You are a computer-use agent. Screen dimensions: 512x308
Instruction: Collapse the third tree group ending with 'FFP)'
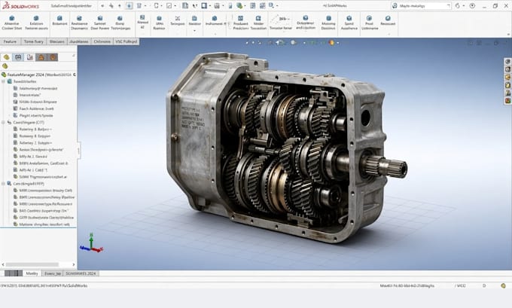click(4, 184)
